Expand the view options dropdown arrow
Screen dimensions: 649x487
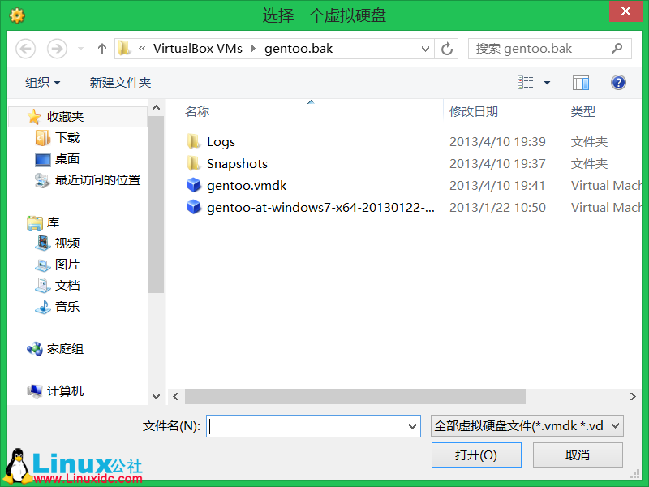tap(547, 83)
